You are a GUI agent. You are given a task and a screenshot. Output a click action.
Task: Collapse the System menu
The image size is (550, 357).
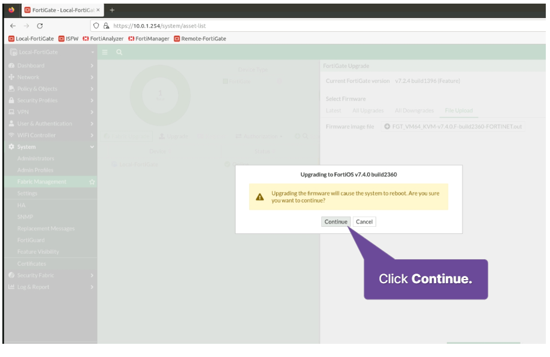tap(51, 147)
